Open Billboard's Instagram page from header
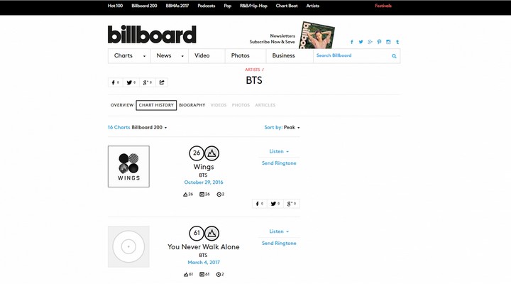511x284 pixels. pyautogui.click(x=388, y=42)
